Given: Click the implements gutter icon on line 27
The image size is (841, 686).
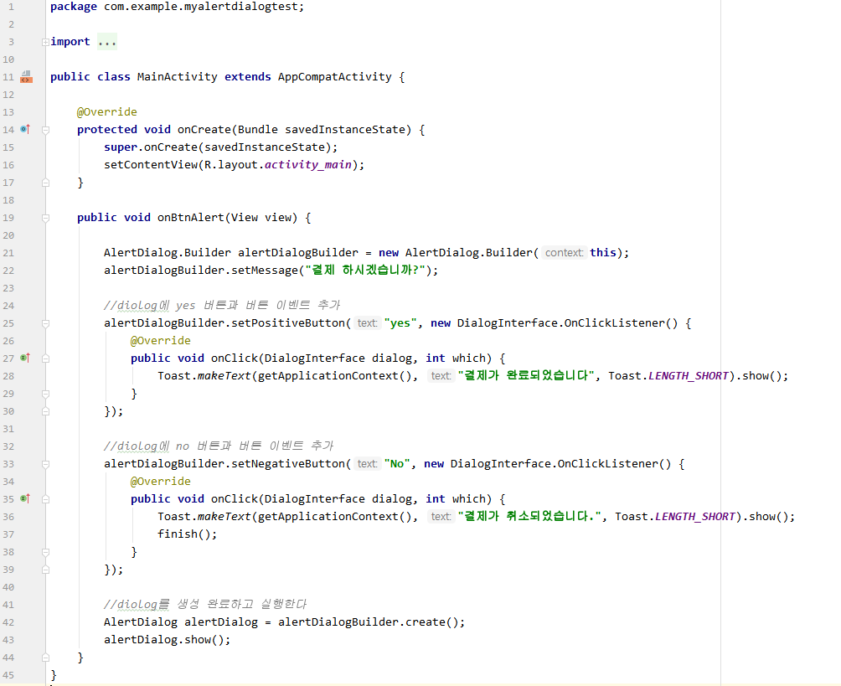Looking at the screenshot, I should point(25,358).
